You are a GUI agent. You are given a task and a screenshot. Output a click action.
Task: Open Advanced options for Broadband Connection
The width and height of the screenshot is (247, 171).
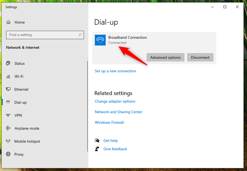[x=165, y=57]
